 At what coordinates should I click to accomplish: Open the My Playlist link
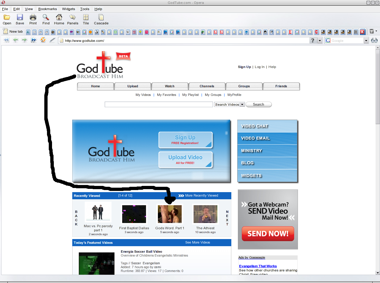(191, 95)
